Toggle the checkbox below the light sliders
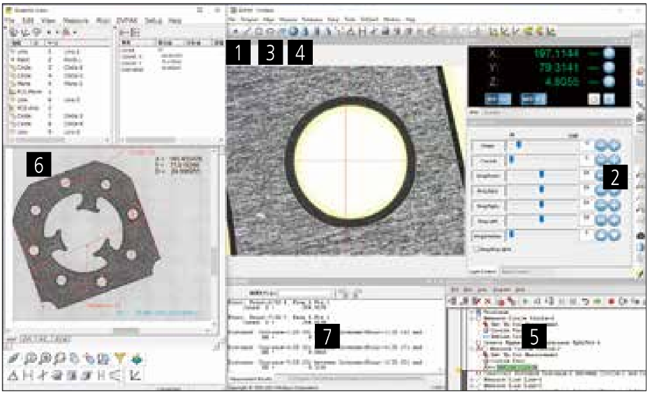 pos(476,248)
